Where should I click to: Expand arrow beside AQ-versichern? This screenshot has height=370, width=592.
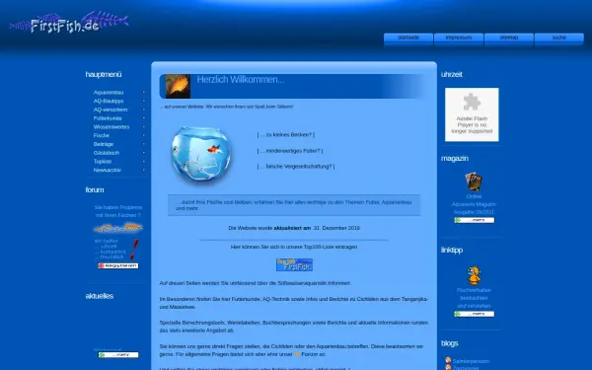pos(144,110)
